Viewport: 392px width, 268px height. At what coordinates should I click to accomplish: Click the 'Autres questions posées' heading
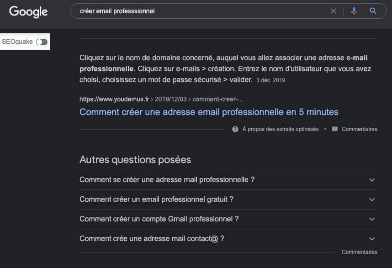coord(135,159)
